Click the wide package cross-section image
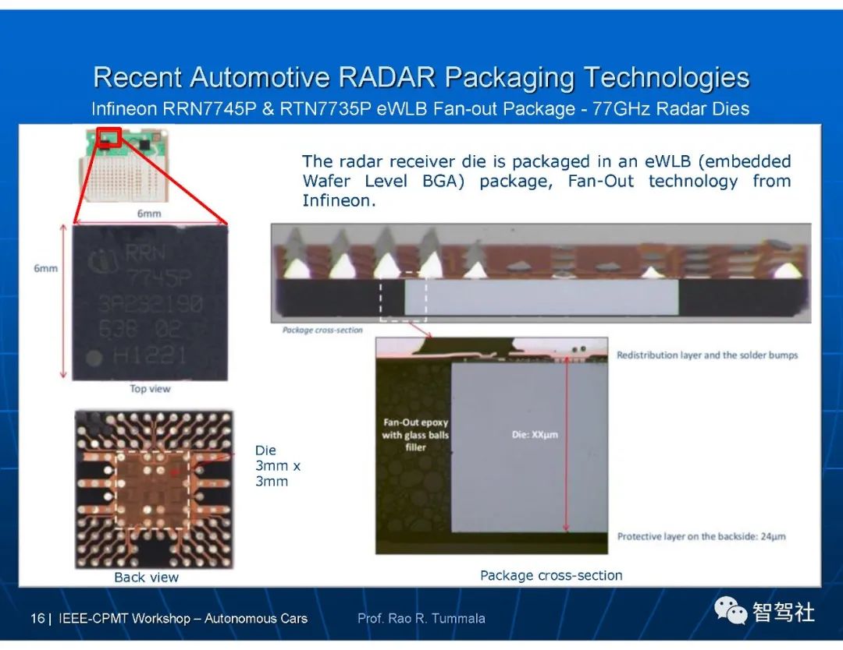 coord(541,273)
